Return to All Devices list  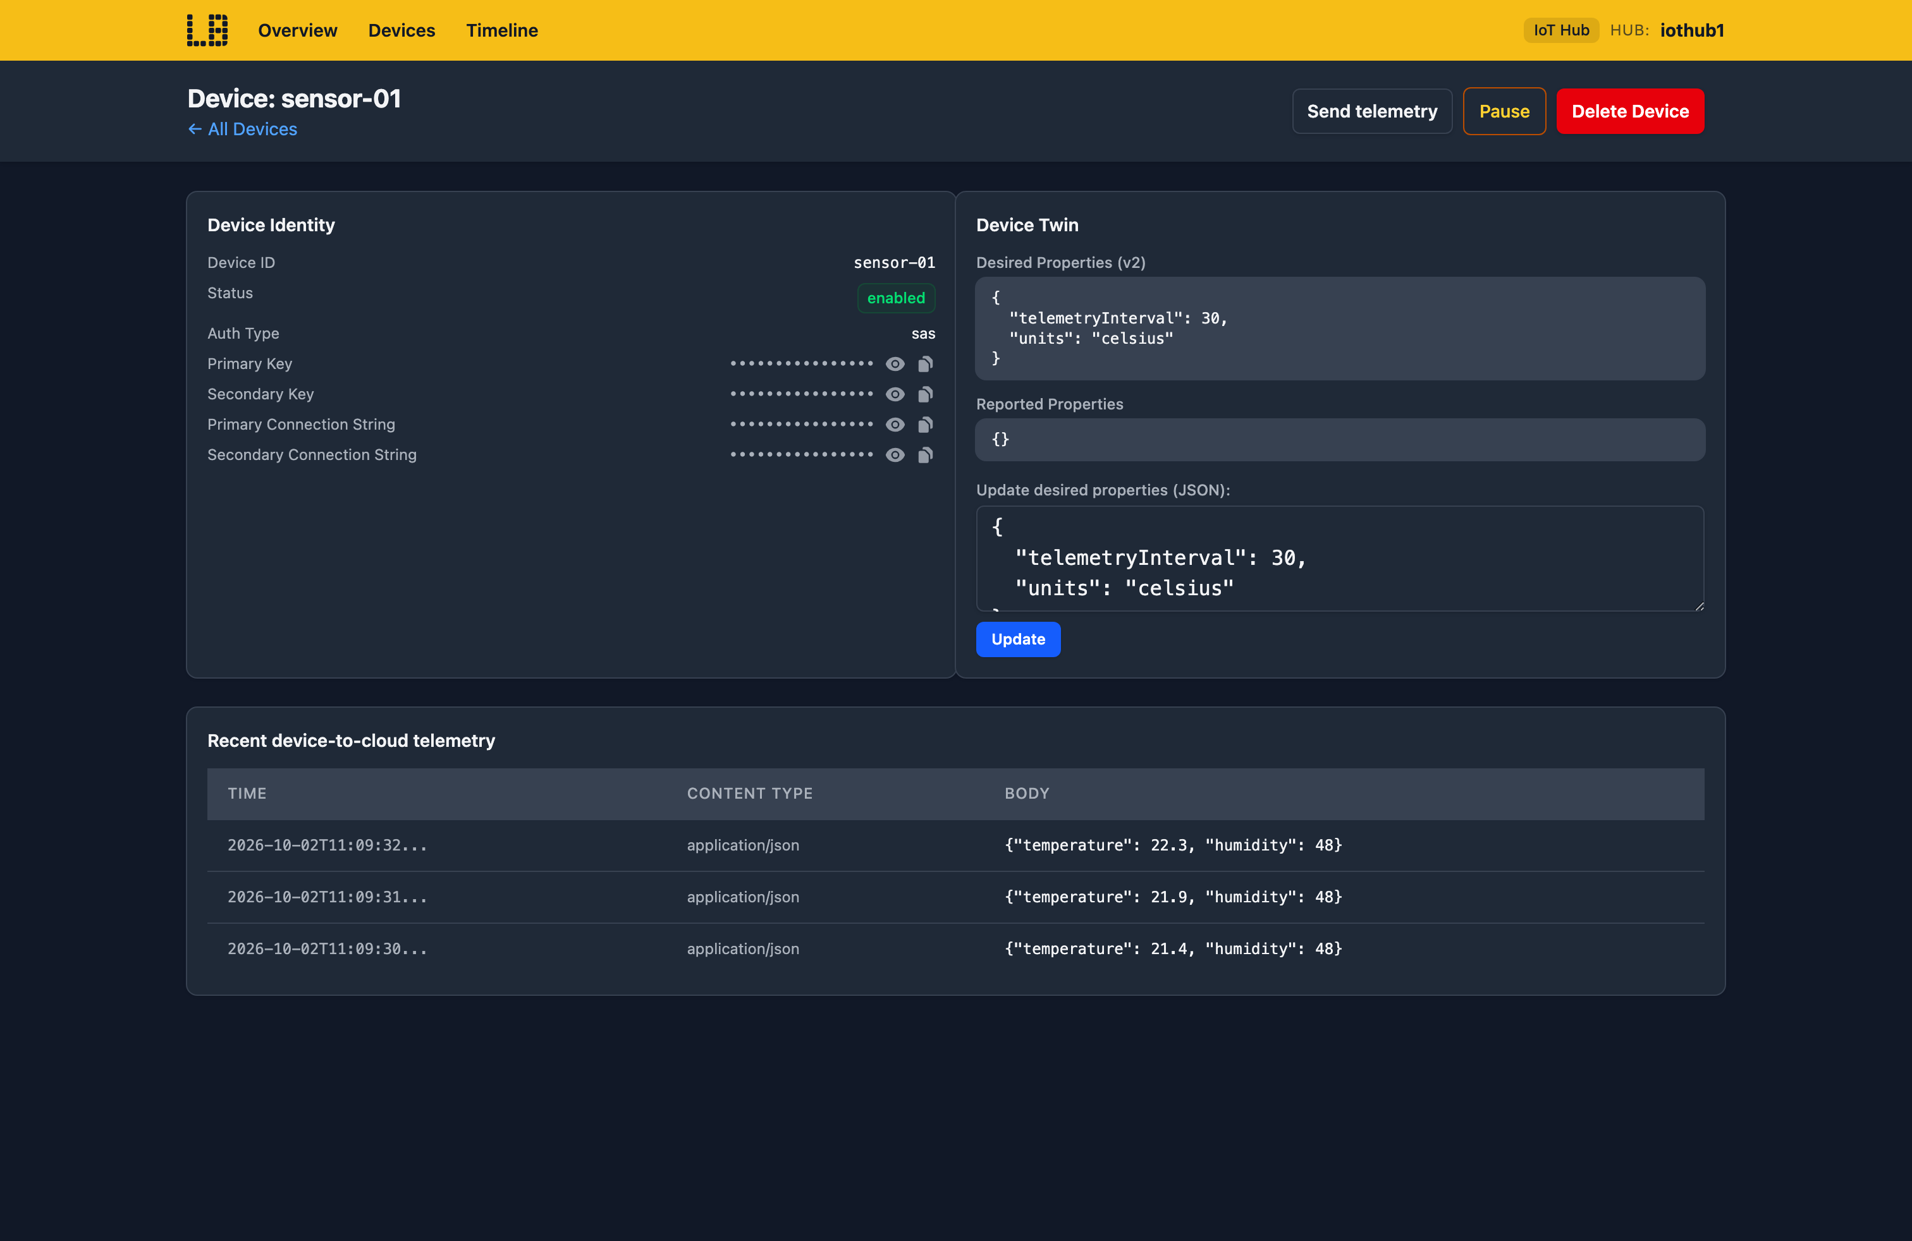pyautogui.click(x=243, y=130)
